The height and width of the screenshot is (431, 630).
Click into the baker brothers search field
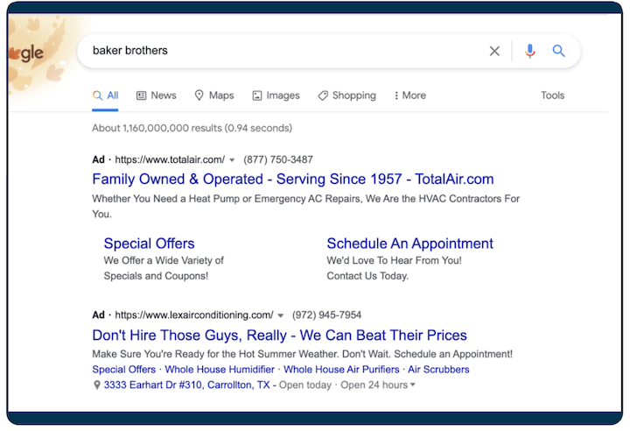click(x=280, y=51)
